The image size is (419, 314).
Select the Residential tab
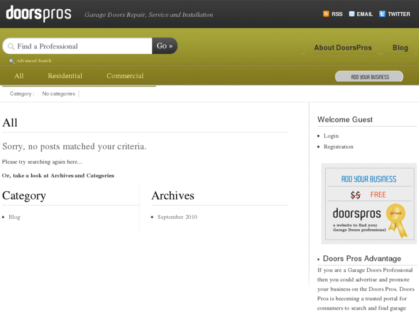point(65,76)
